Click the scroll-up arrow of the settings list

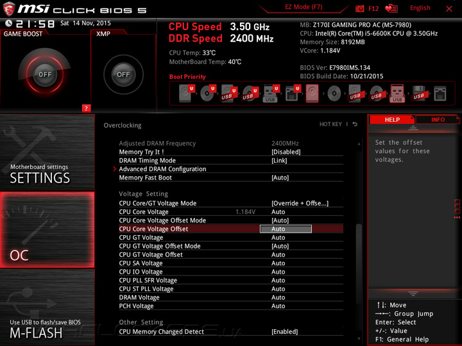pyautogui.click(x=359, y=144)
